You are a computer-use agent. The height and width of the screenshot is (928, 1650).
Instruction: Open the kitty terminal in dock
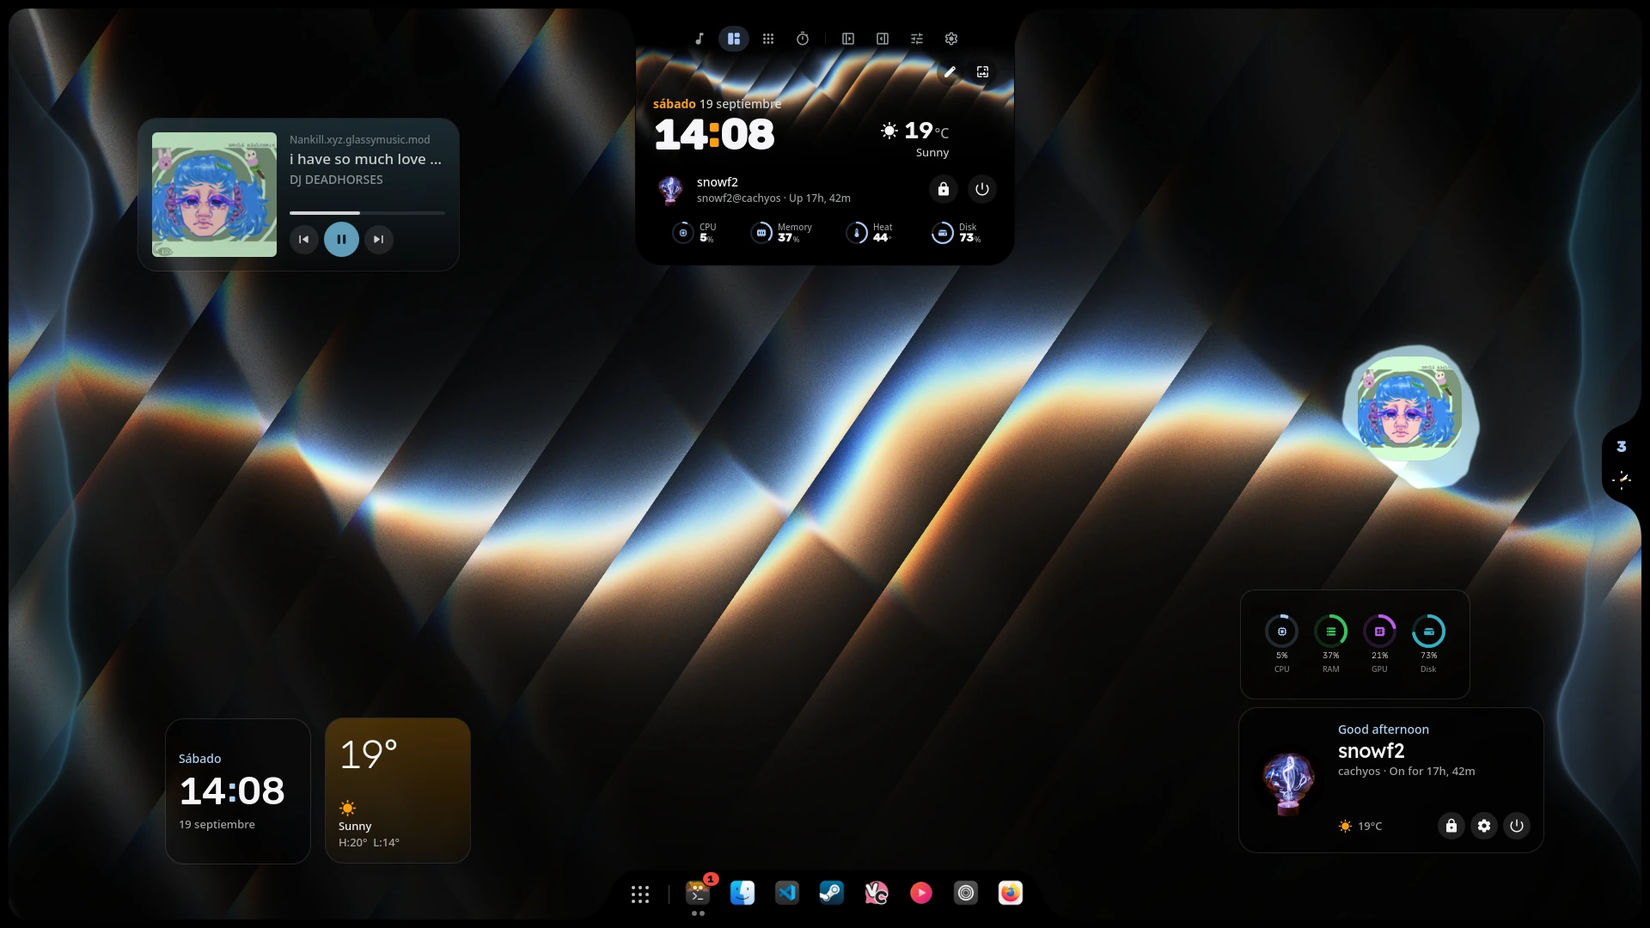click(698, 894)
